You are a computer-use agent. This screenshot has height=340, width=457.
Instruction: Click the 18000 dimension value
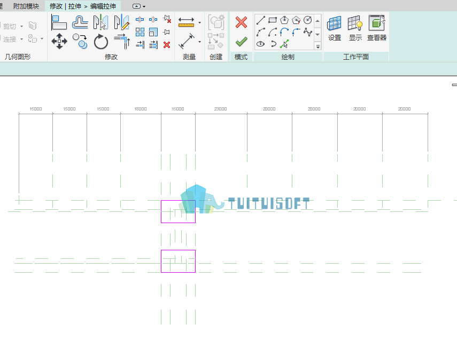141,109
